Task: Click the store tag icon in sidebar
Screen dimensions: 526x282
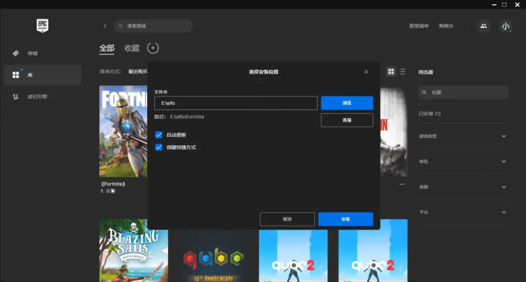Action: pyautogui.click(x=16, y=53)
